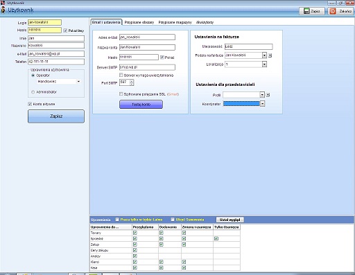Click the Hasło field above Serwer SMTP
The height and width of the screenshot is (275, 355).
coord(139,57)
